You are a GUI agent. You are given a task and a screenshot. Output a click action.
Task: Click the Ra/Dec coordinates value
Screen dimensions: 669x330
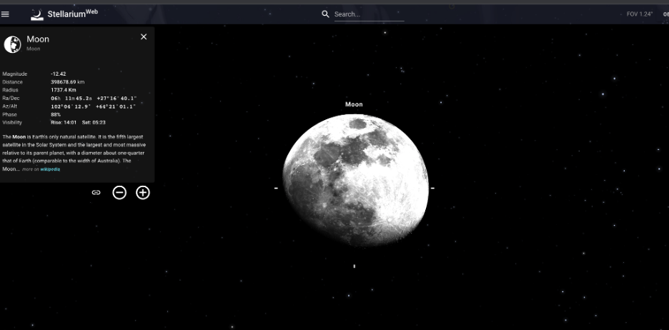(93, 98)
